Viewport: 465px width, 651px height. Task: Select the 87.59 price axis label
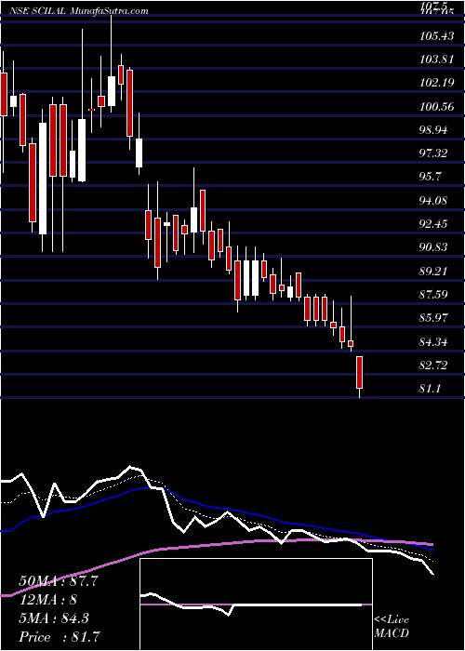(434, 295)
